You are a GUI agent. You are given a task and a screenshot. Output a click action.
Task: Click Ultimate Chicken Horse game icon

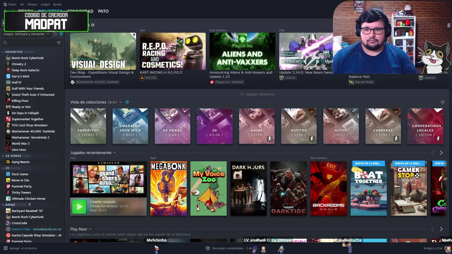pyautogui.click(x=8, y=199)
